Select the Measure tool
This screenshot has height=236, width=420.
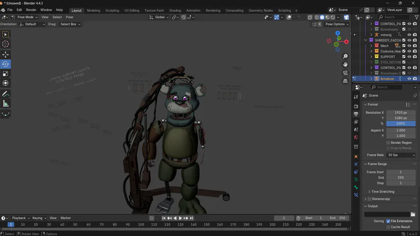tap(5, 103)
